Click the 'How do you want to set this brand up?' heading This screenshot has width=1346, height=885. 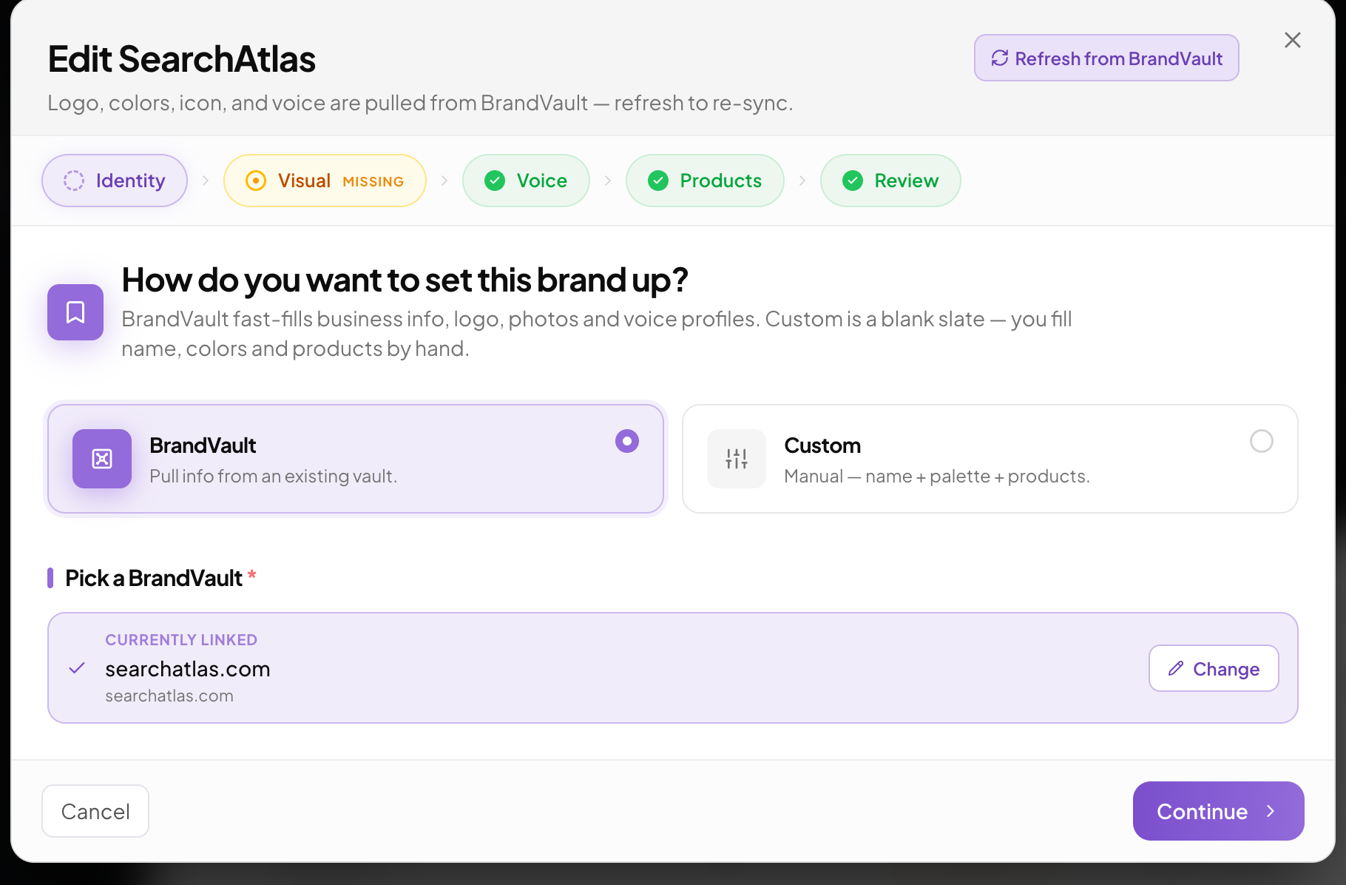click(405, 280)
